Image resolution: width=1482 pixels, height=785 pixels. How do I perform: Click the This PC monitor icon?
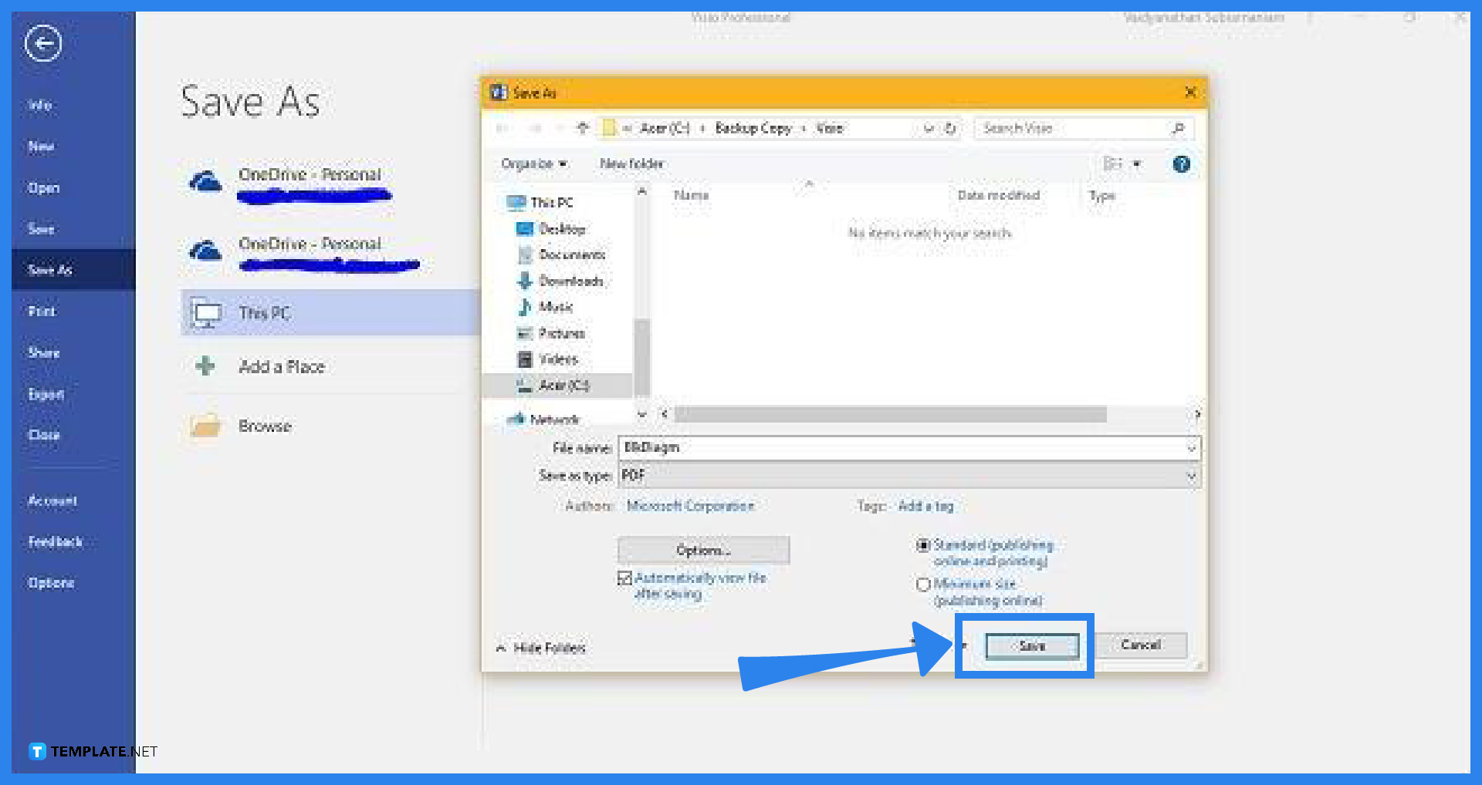pos(205,312)
